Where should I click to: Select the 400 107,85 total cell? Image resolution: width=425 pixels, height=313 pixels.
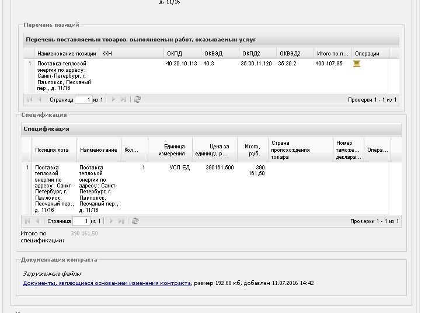click(329, 64)
